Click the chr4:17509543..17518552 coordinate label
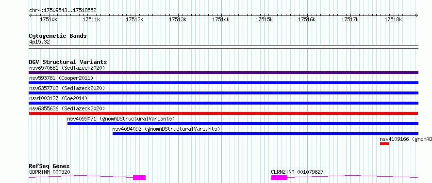This screenshot has width=432, height=183. point(63,11)
